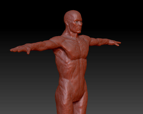
Task: Click the figure's visible ear
Action: (67, 23)
